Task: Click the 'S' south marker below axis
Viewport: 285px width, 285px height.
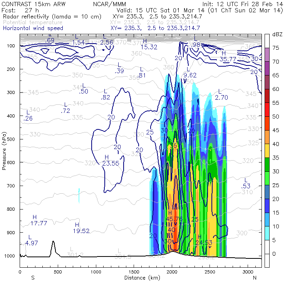Action: (x=33, y=278)
